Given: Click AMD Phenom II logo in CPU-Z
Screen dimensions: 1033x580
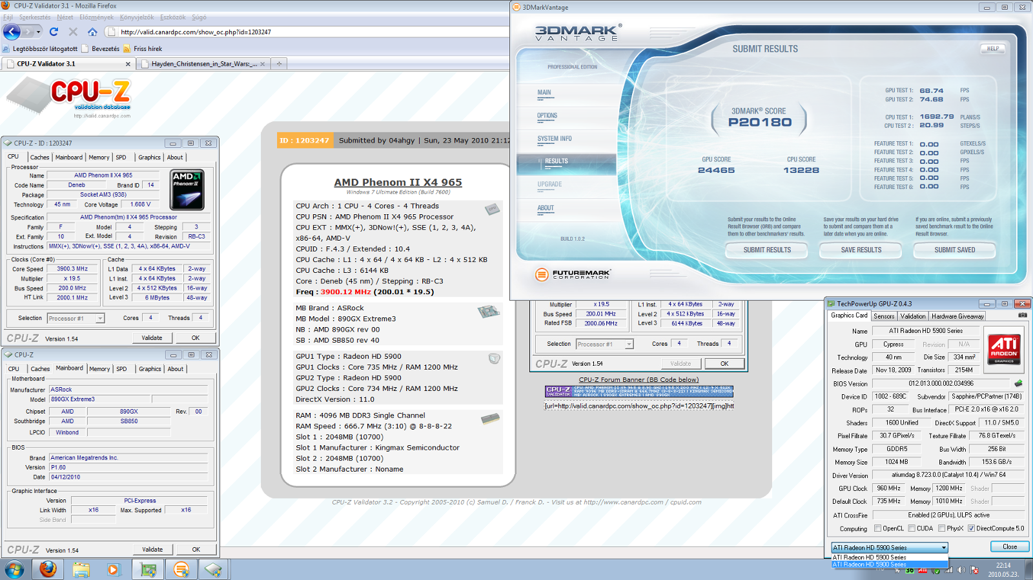Looking at the screenshot, I should (x=187, y=190).
